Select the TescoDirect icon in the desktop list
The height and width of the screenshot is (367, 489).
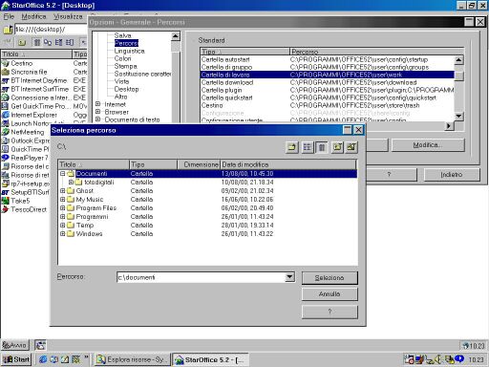click(x=6, y=209)
